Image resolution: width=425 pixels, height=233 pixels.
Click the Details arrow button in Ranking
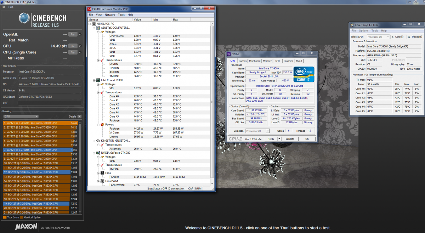coord(79,116)
